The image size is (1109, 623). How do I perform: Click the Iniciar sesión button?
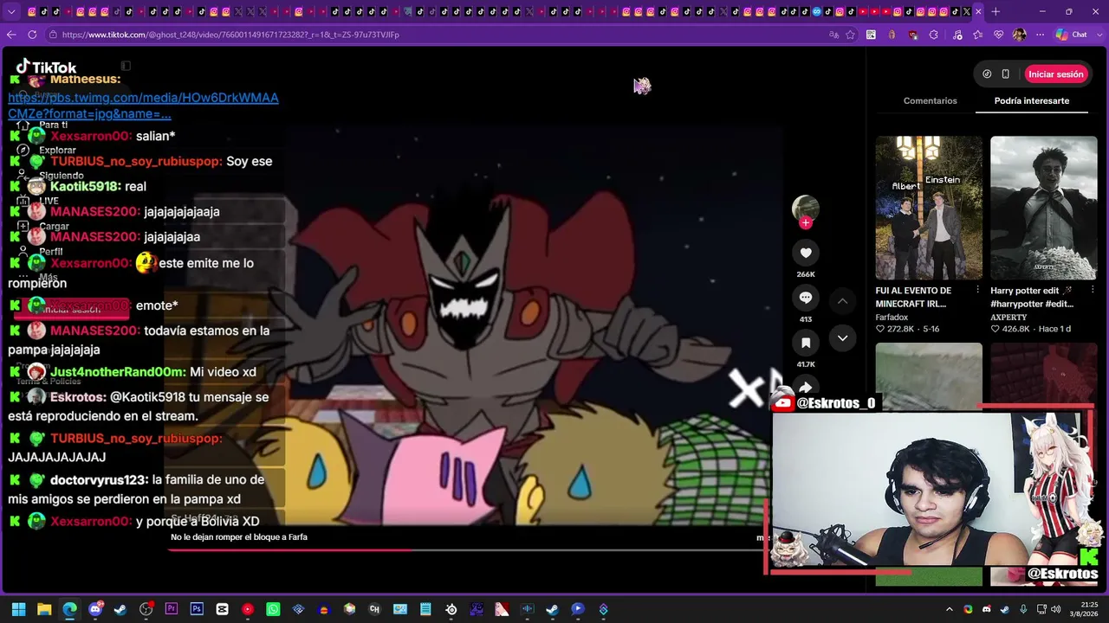coord(1056,74)
